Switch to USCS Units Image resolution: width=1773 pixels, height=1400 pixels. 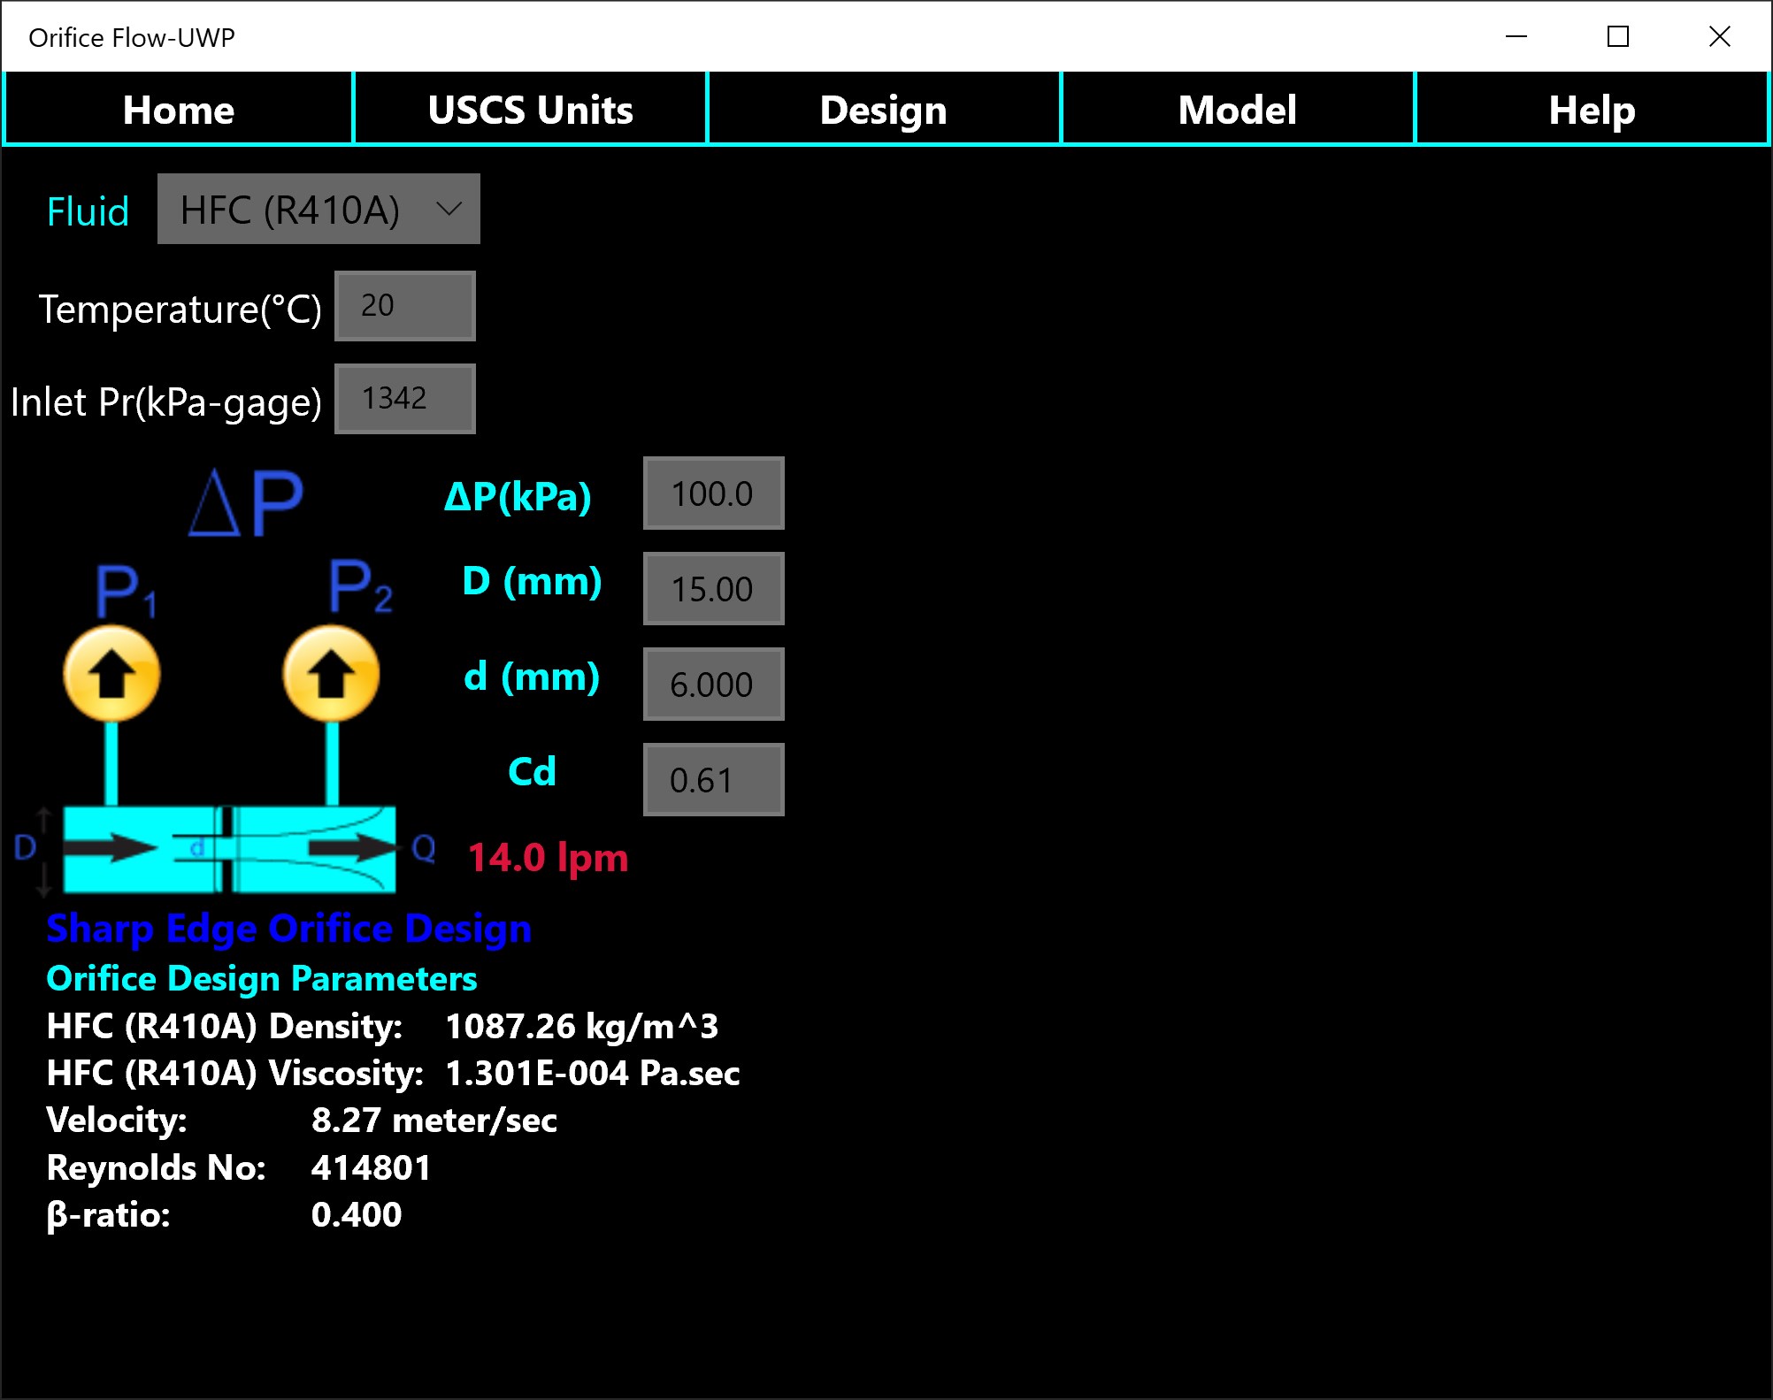530,110
